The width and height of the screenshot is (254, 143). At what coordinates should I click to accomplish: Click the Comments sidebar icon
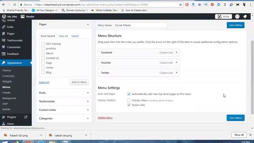point(4,47)
